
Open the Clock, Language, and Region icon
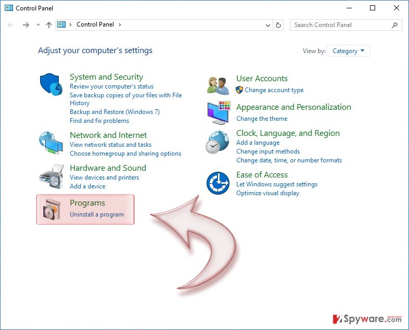tap(218, 142)
